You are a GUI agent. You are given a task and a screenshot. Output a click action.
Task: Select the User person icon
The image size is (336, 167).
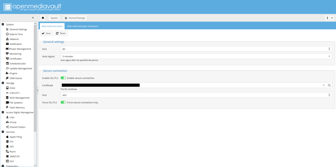tap(7, 117)
